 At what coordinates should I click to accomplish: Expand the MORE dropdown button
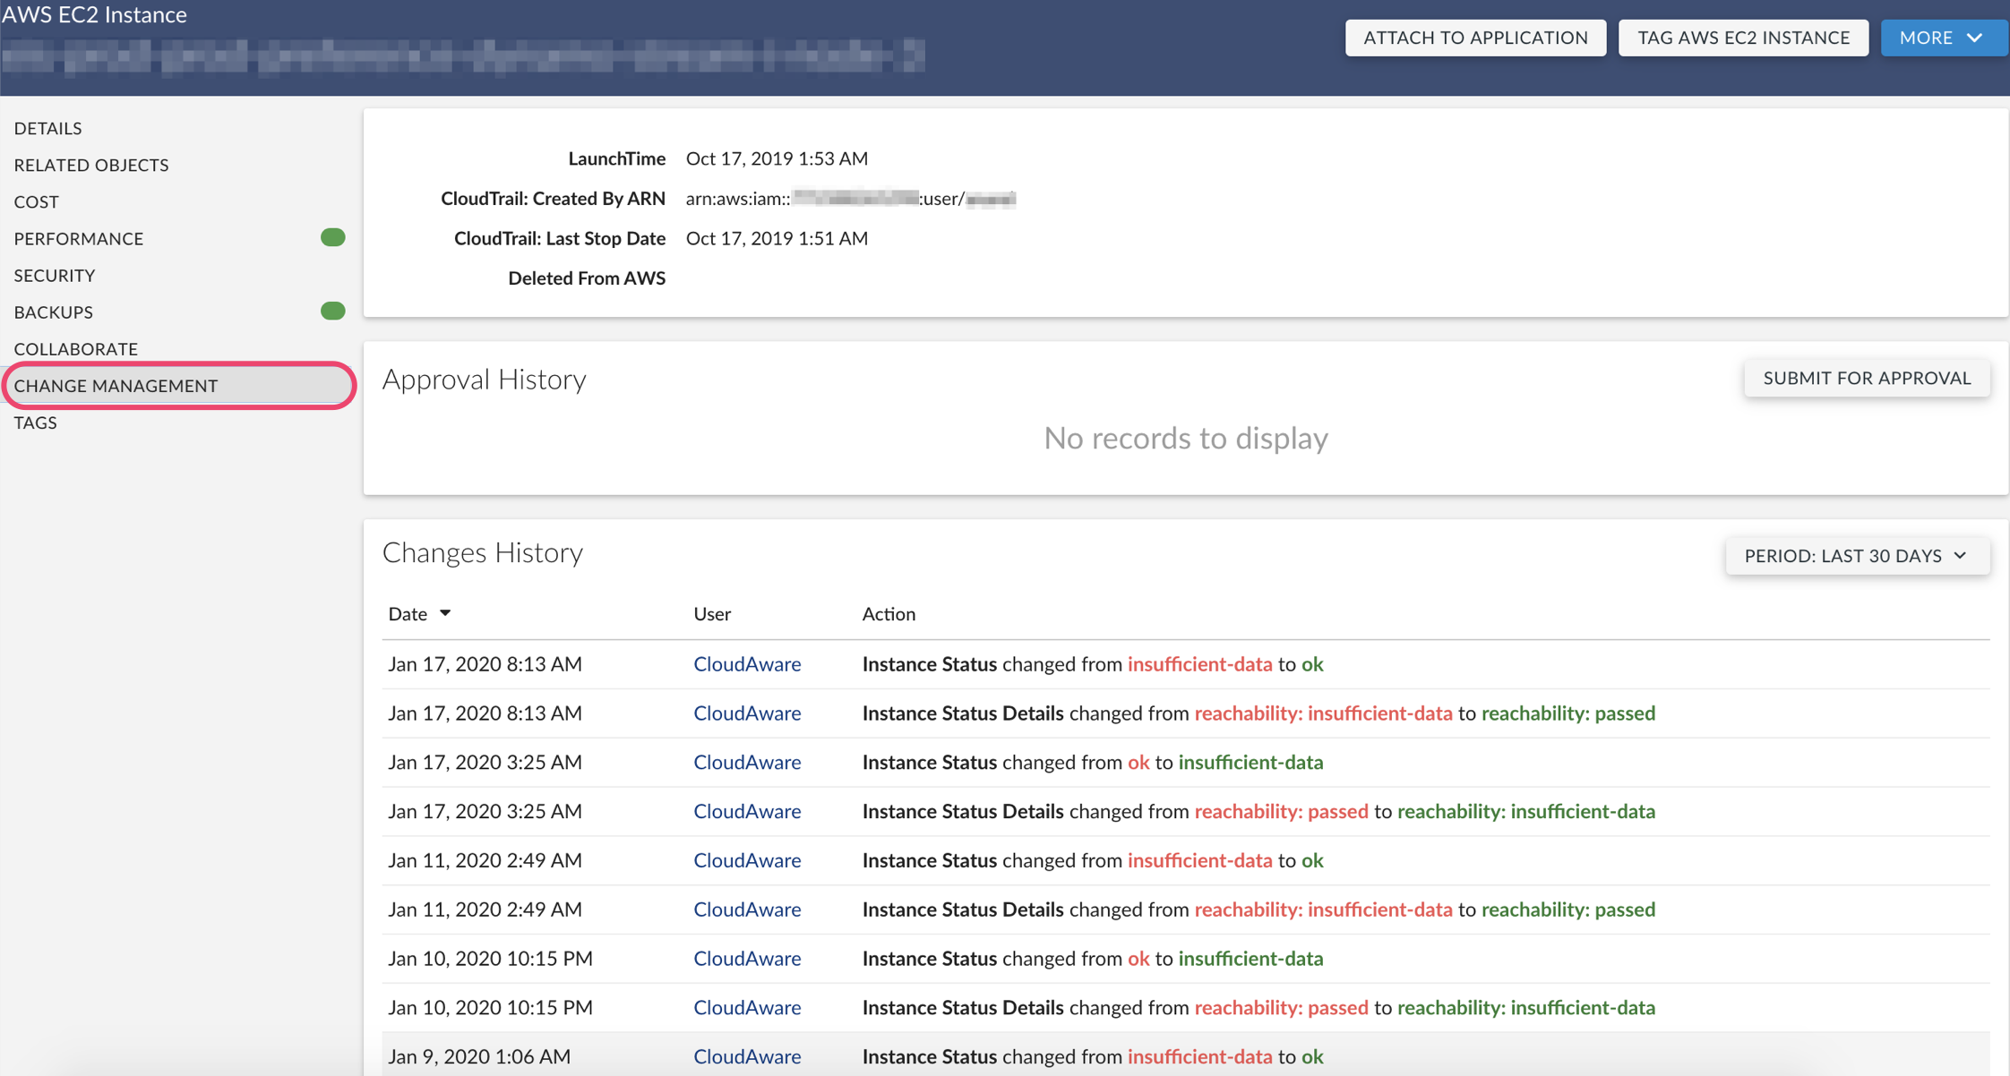pyautogui.click(x=1942, y=38)
